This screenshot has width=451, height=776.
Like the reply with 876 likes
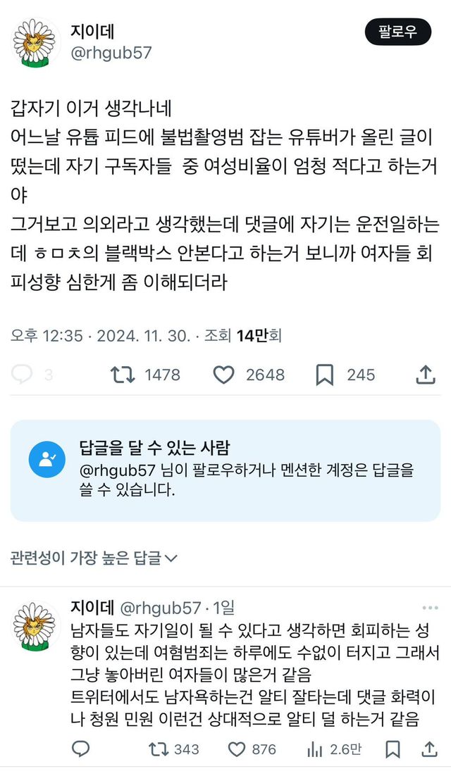[237, 749]
